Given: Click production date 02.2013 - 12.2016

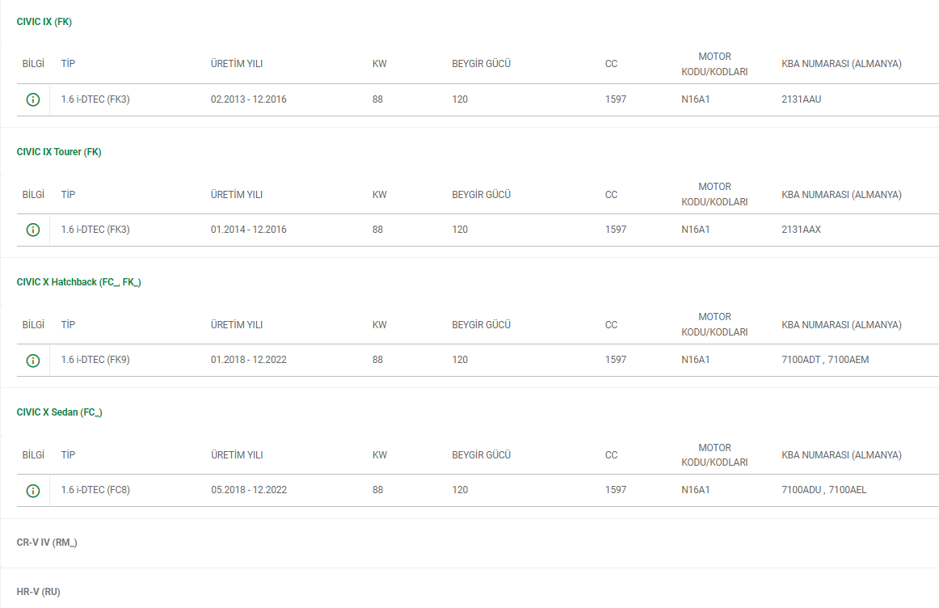Looking at the screenshot, I should [x=249, y=99].
